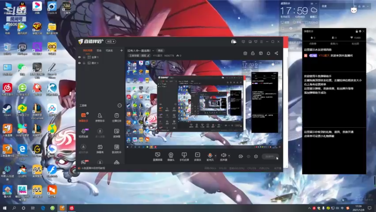
Task: Open the hamburger menu in the title bar
Action: coord(261,41)
